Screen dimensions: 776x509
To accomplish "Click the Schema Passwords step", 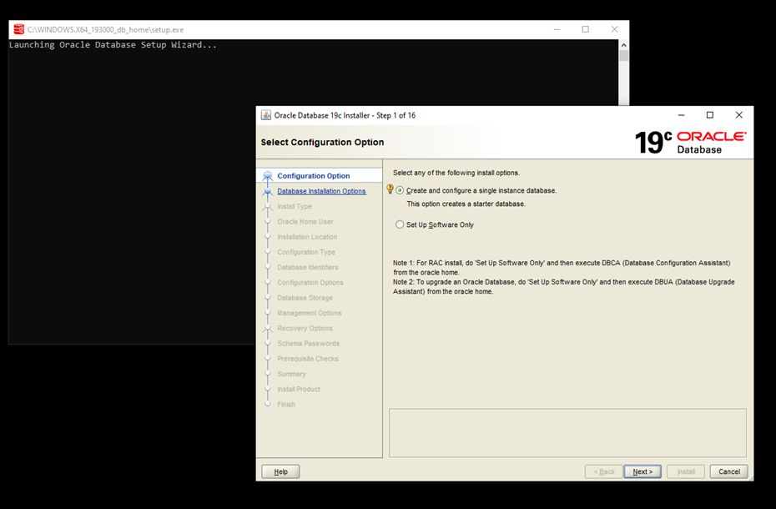I will point(309,344).
